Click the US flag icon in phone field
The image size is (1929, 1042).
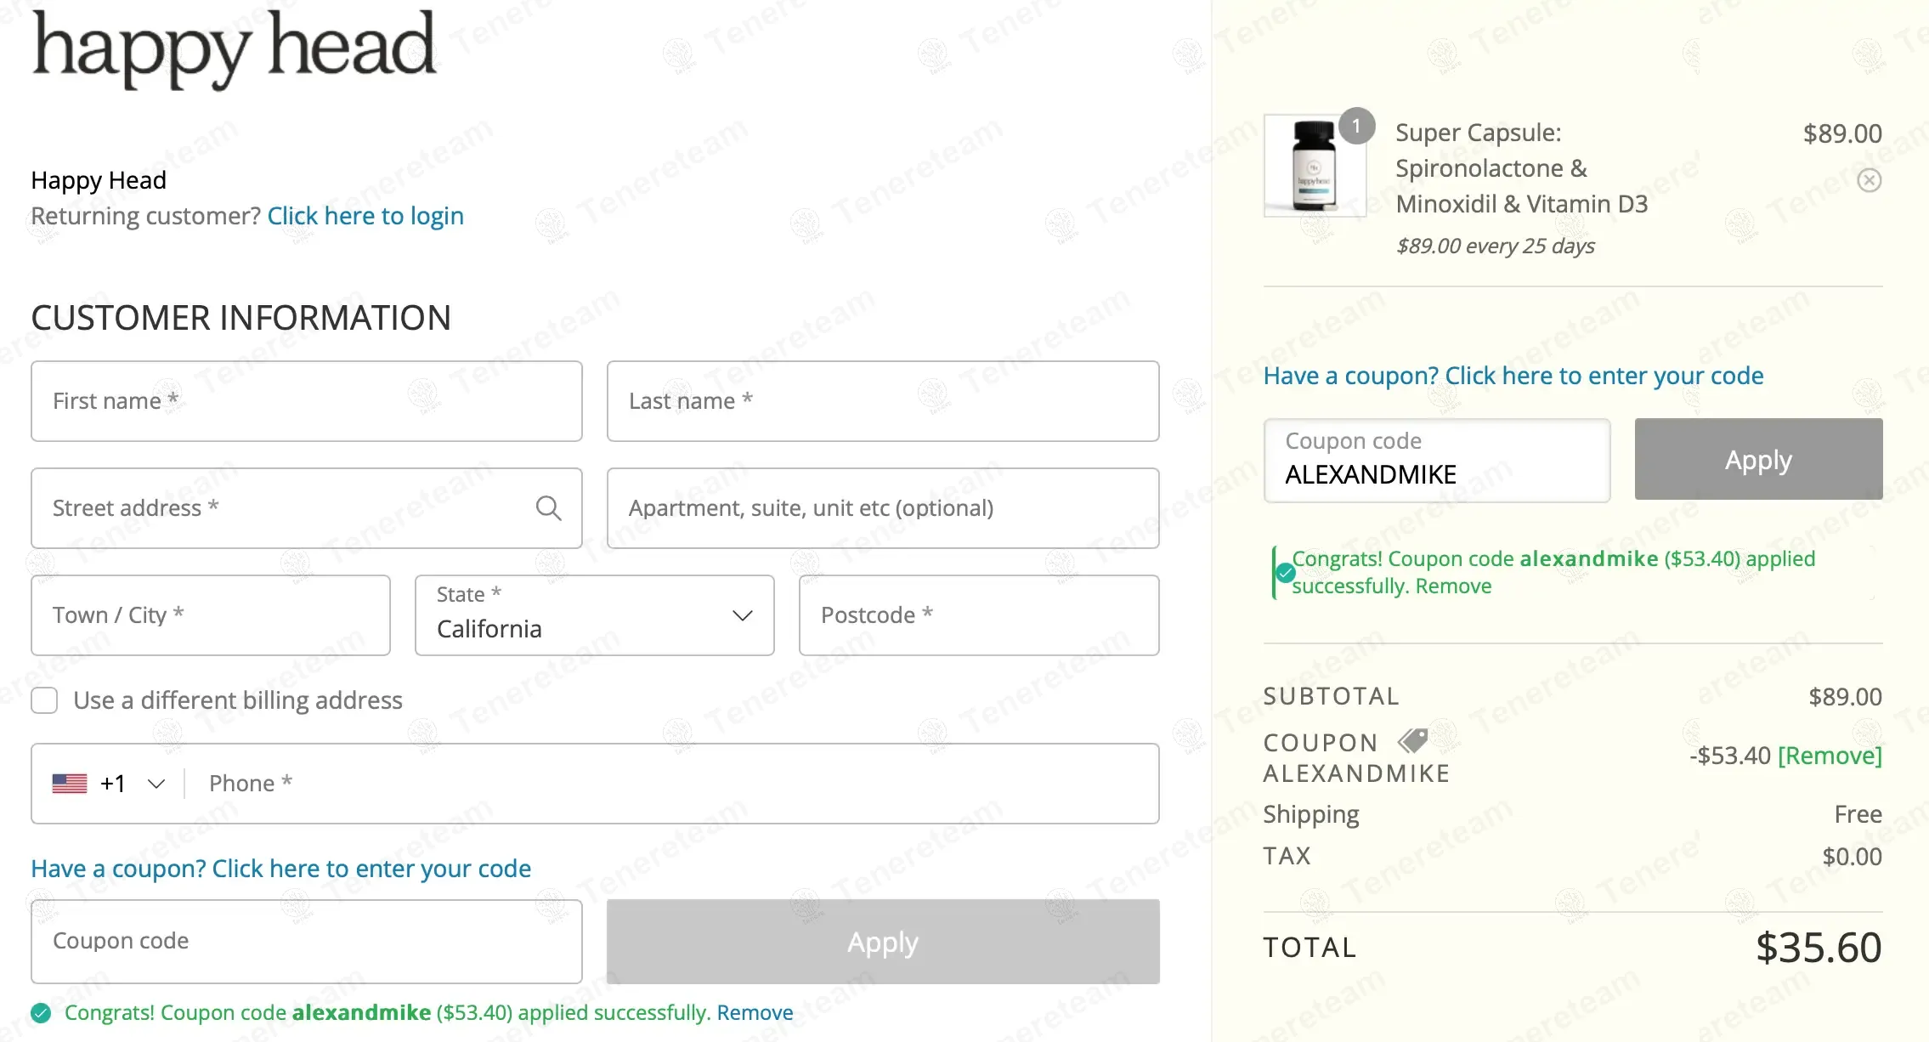coord(70,784)
